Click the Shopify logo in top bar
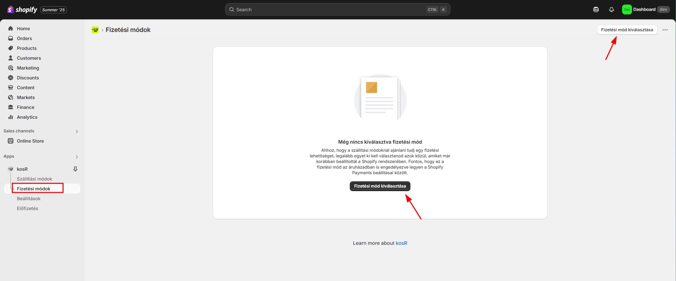Image resolution: width=676 pixels, height=281 pixels. [22, 9]
